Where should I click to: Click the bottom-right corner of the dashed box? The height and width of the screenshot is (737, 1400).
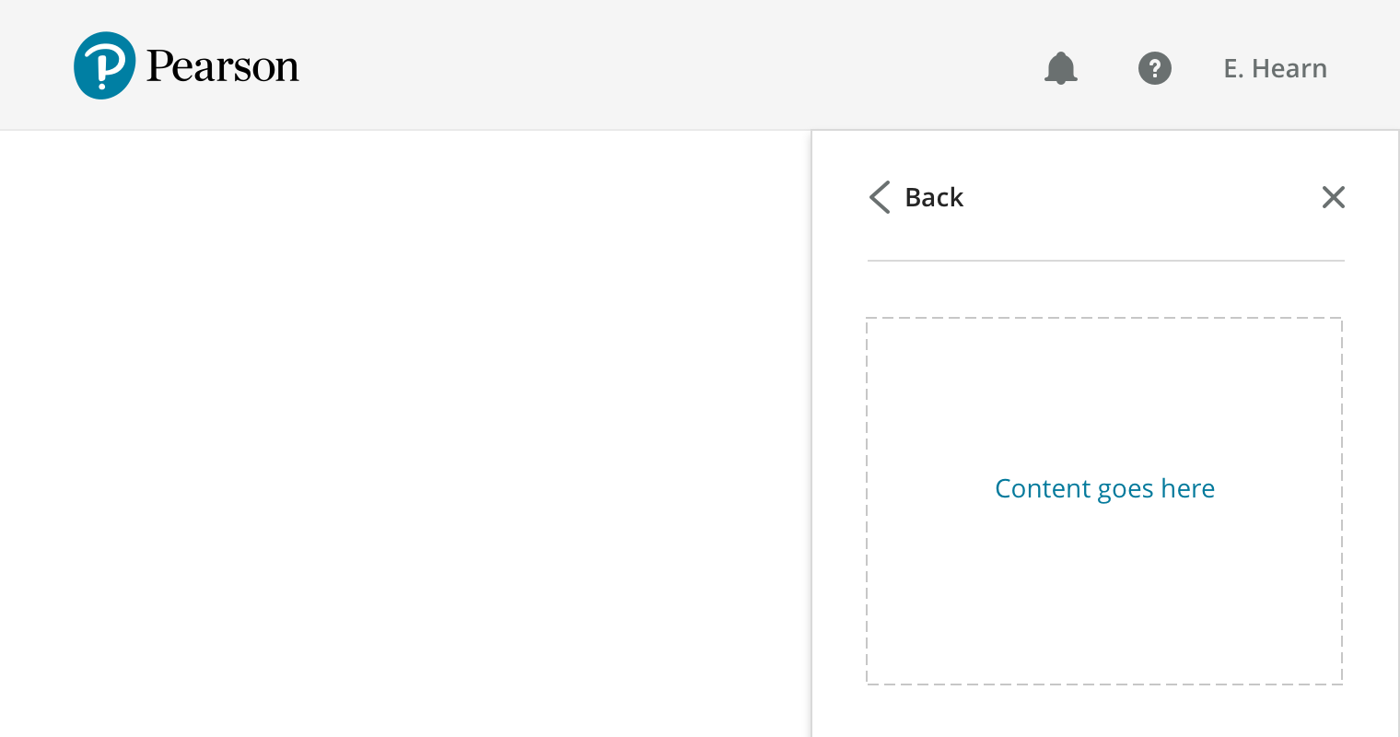click(1341, 683)
